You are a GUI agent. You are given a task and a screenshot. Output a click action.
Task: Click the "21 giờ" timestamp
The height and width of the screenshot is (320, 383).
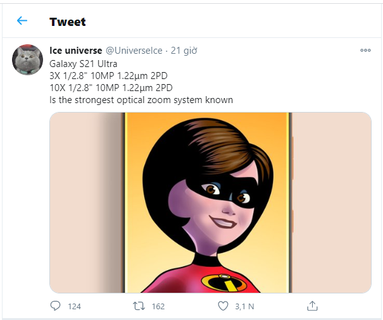coord(183,50)
